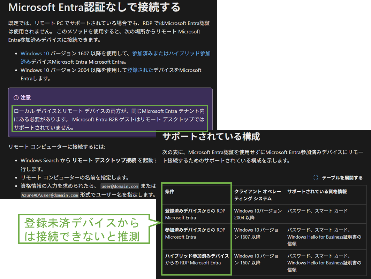371x279 pixels.
Task: Click the intro paragraph beginning 既定では、リモート PC
Action: pos(109,31)
